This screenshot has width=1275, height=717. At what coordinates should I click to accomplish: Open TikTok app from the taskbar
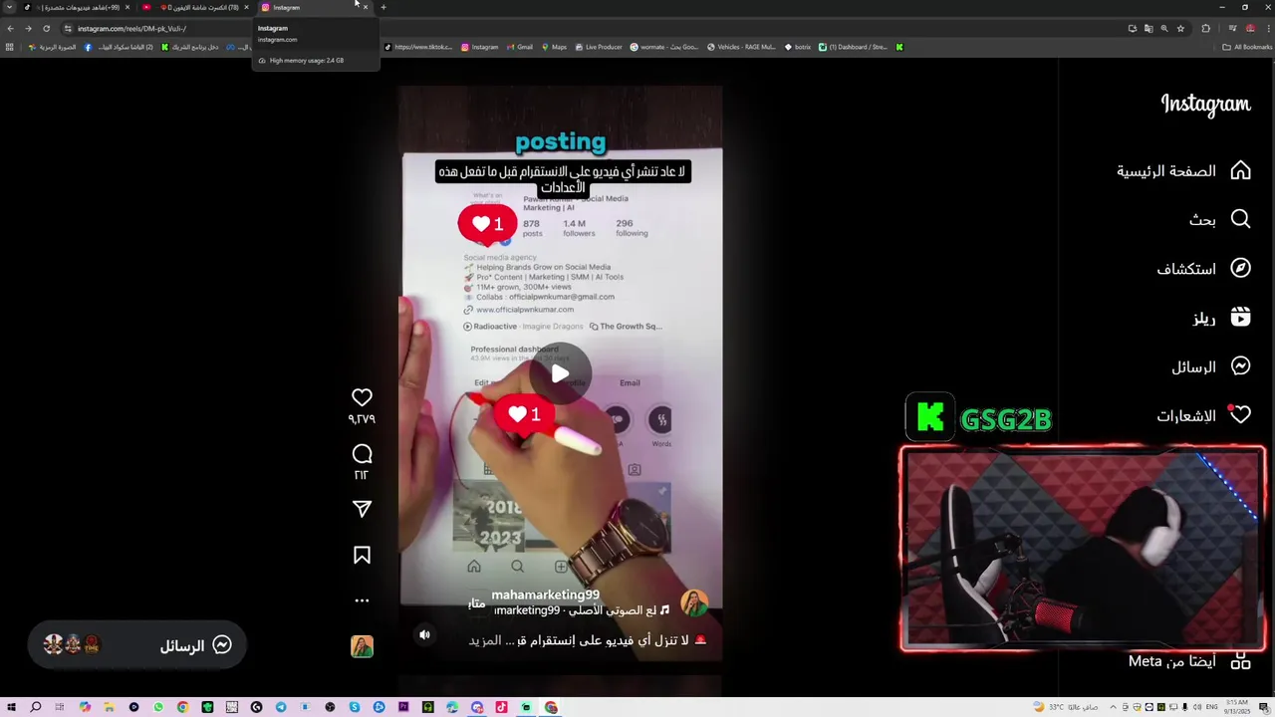tap(501, 707)
